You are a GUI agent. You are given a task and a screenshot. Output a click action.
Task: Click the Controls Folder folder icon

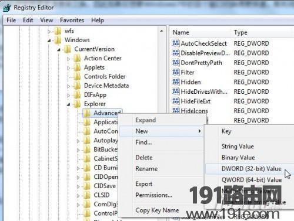pos(77,77)
